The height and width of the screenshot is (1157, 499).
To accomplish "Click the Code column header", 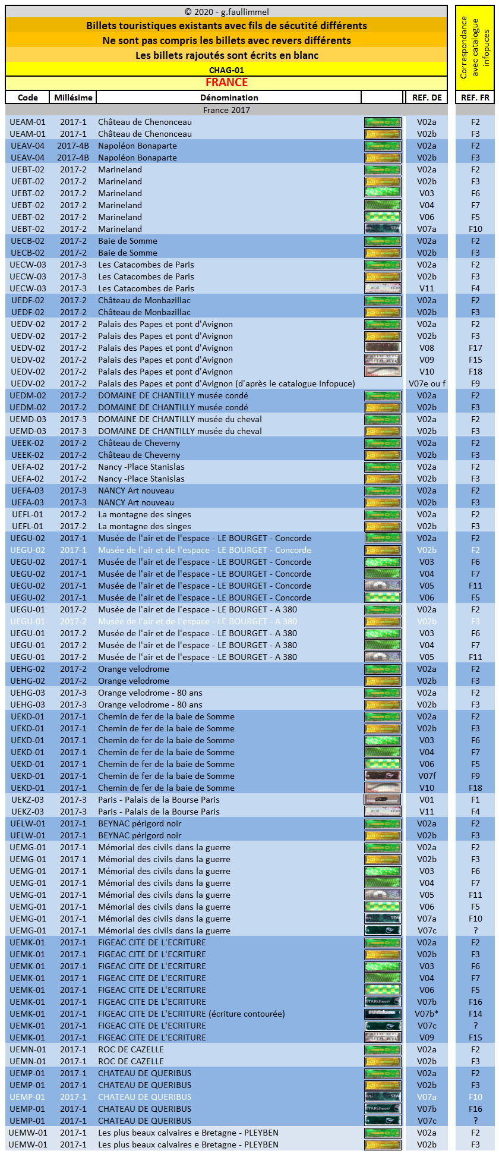I will tap(28, 98).
